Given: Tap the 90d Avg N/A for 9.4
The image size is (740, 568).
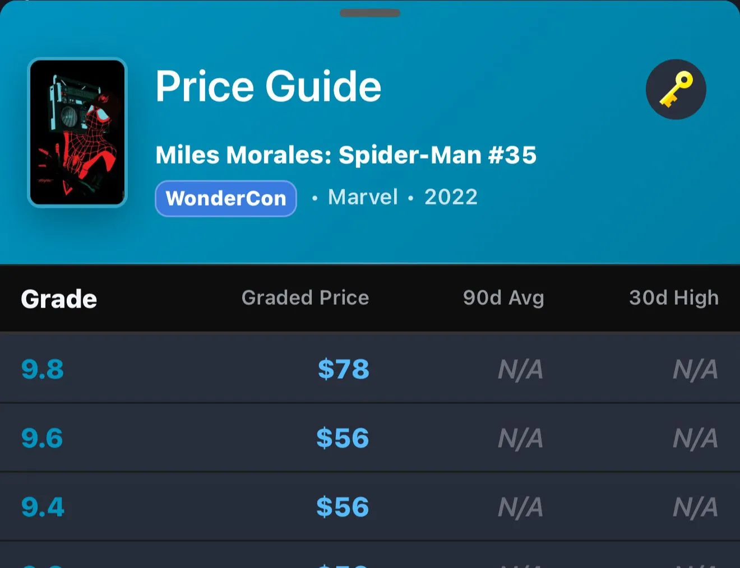Looking at the screenshot, I should [521, 507].
